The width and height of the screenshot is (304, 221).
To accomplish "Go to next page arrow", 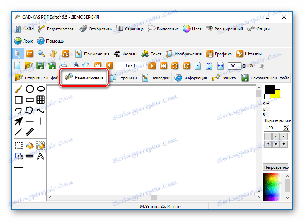I will click(152, 66).
